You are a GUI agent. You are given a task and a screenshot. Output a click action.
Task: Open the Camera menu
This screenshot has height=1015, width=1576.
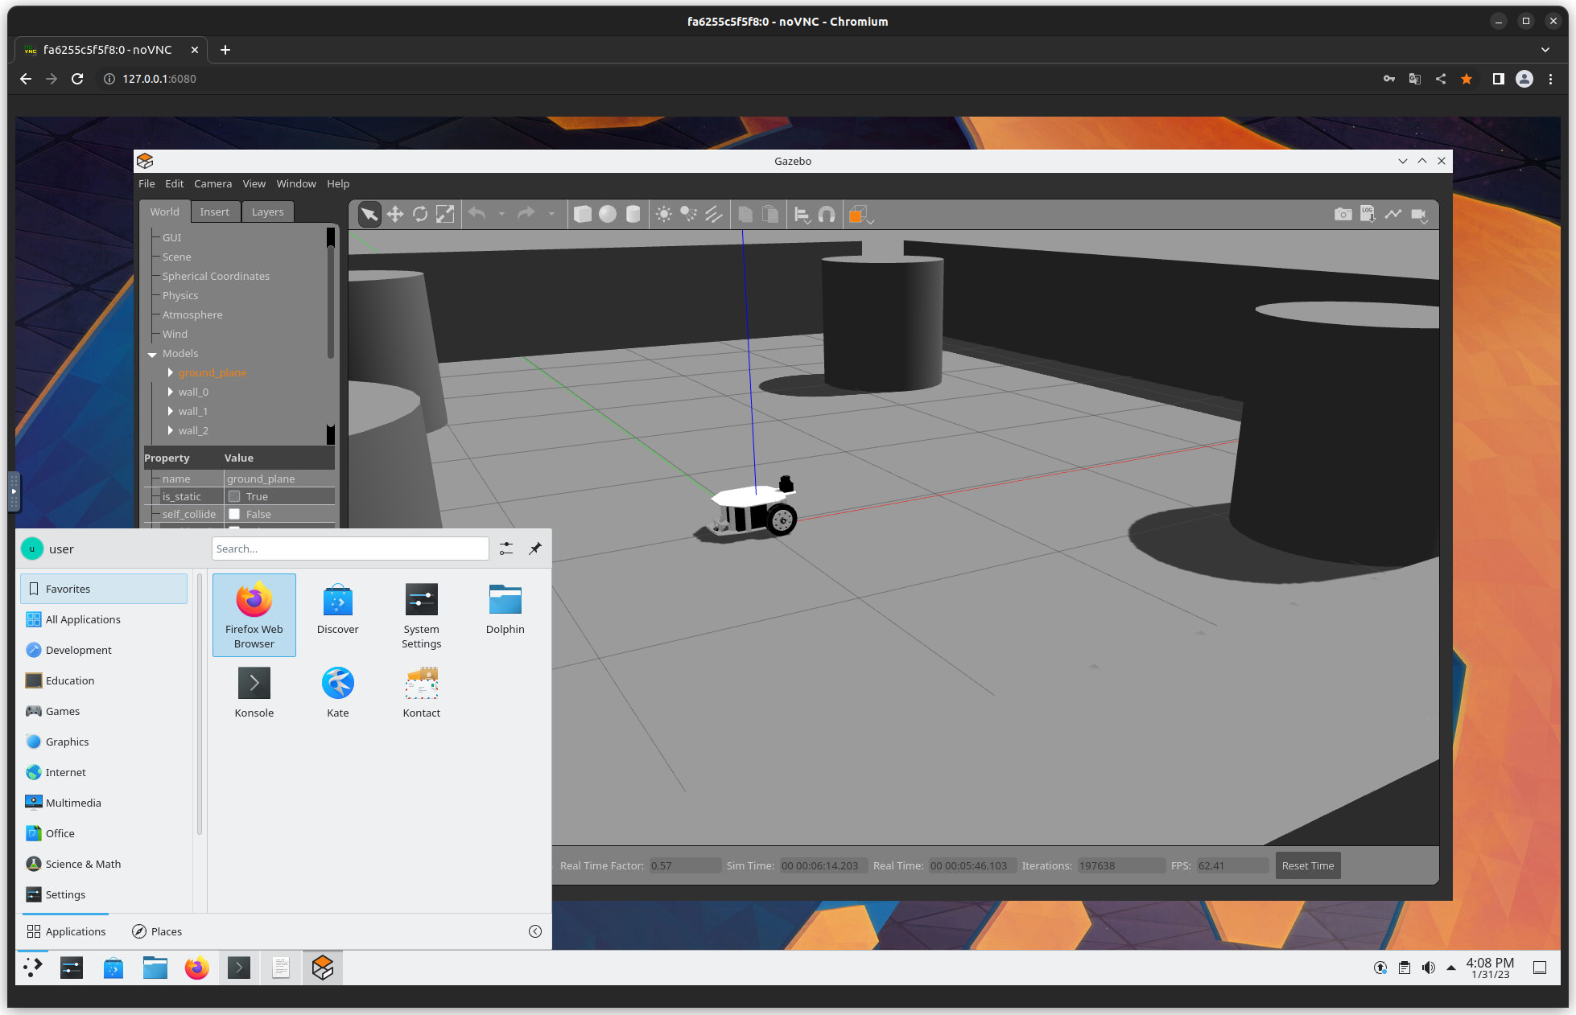[212, 183]
